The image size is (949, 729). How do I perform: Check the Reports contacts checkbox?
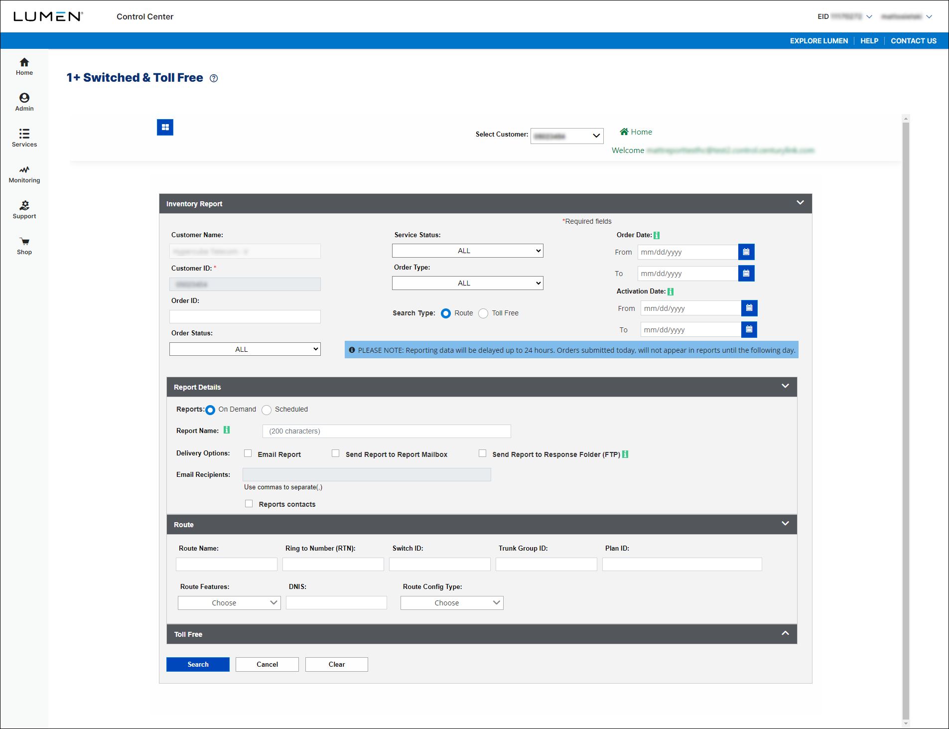[x=249, y=504]
